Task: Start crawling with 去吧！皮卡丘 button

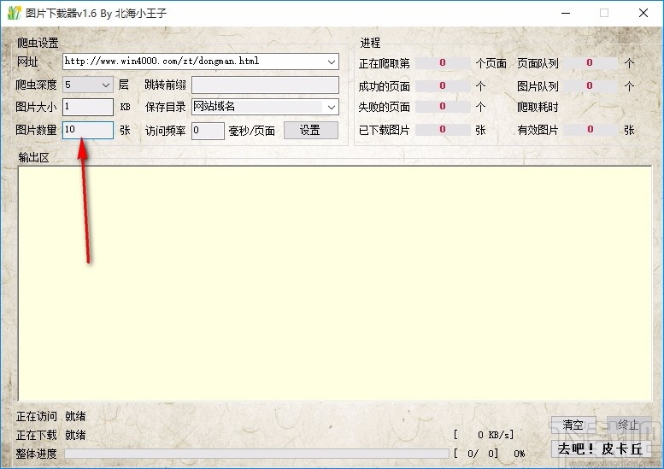Action: coord(601,448)
